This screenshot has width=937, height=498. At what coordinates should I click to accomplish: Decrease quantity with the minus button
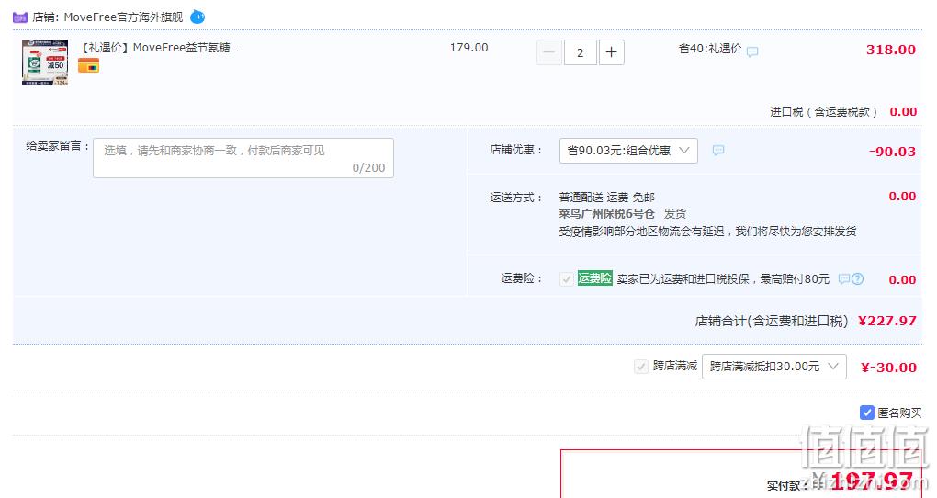click(x=549, y=52)
